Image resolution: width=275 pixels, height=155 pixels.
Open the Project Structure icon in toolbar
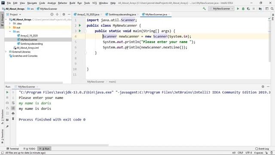pyautogui.click(x=260, y=9)
